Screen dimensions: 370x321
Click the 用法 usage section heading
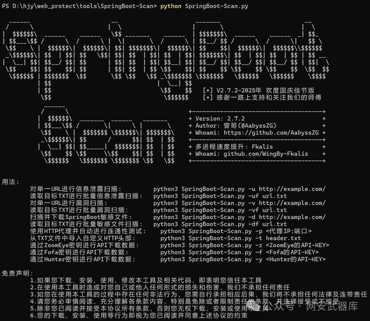pyautogui.click(x=10, y=182)
